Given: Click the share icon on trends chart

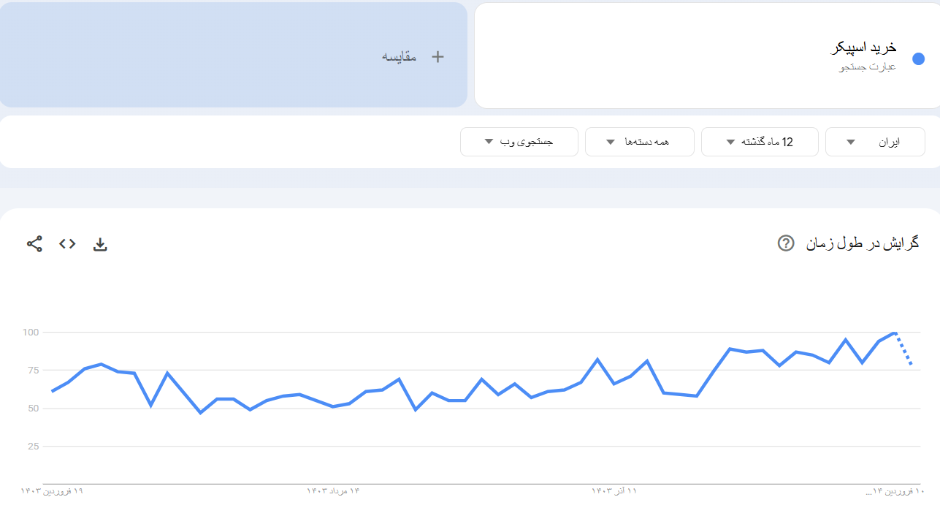Looking at the screenshot, I should tap(34, 244).
